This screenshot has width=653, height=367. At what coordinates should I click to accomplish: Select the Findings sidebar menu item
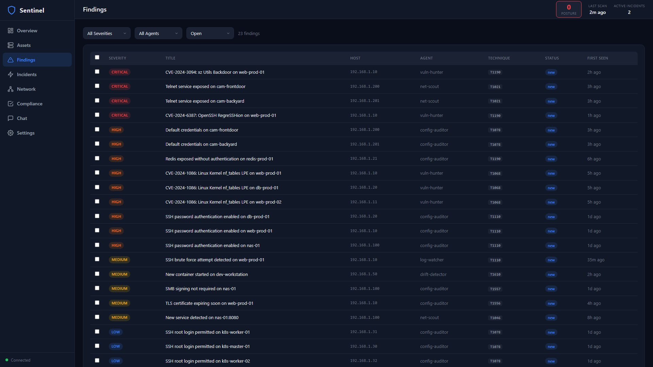click(x=37, y=60)
